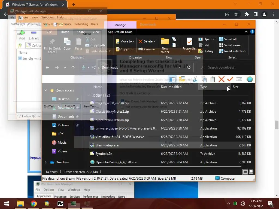Open the Manage tab in Explorer
The height and width of the screenshot is (209, 279).
click(120, 25)
